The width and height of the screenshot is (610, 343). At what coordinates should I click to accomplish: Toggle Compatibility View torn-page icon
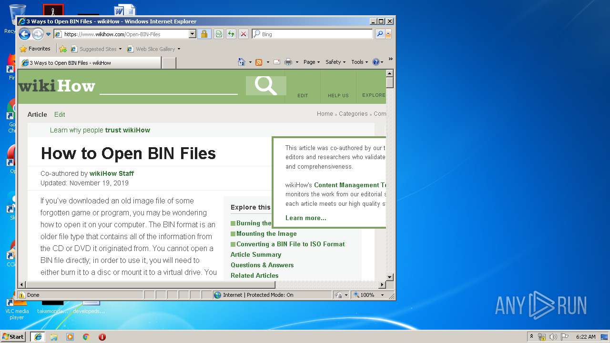click(x=219, y=34)
